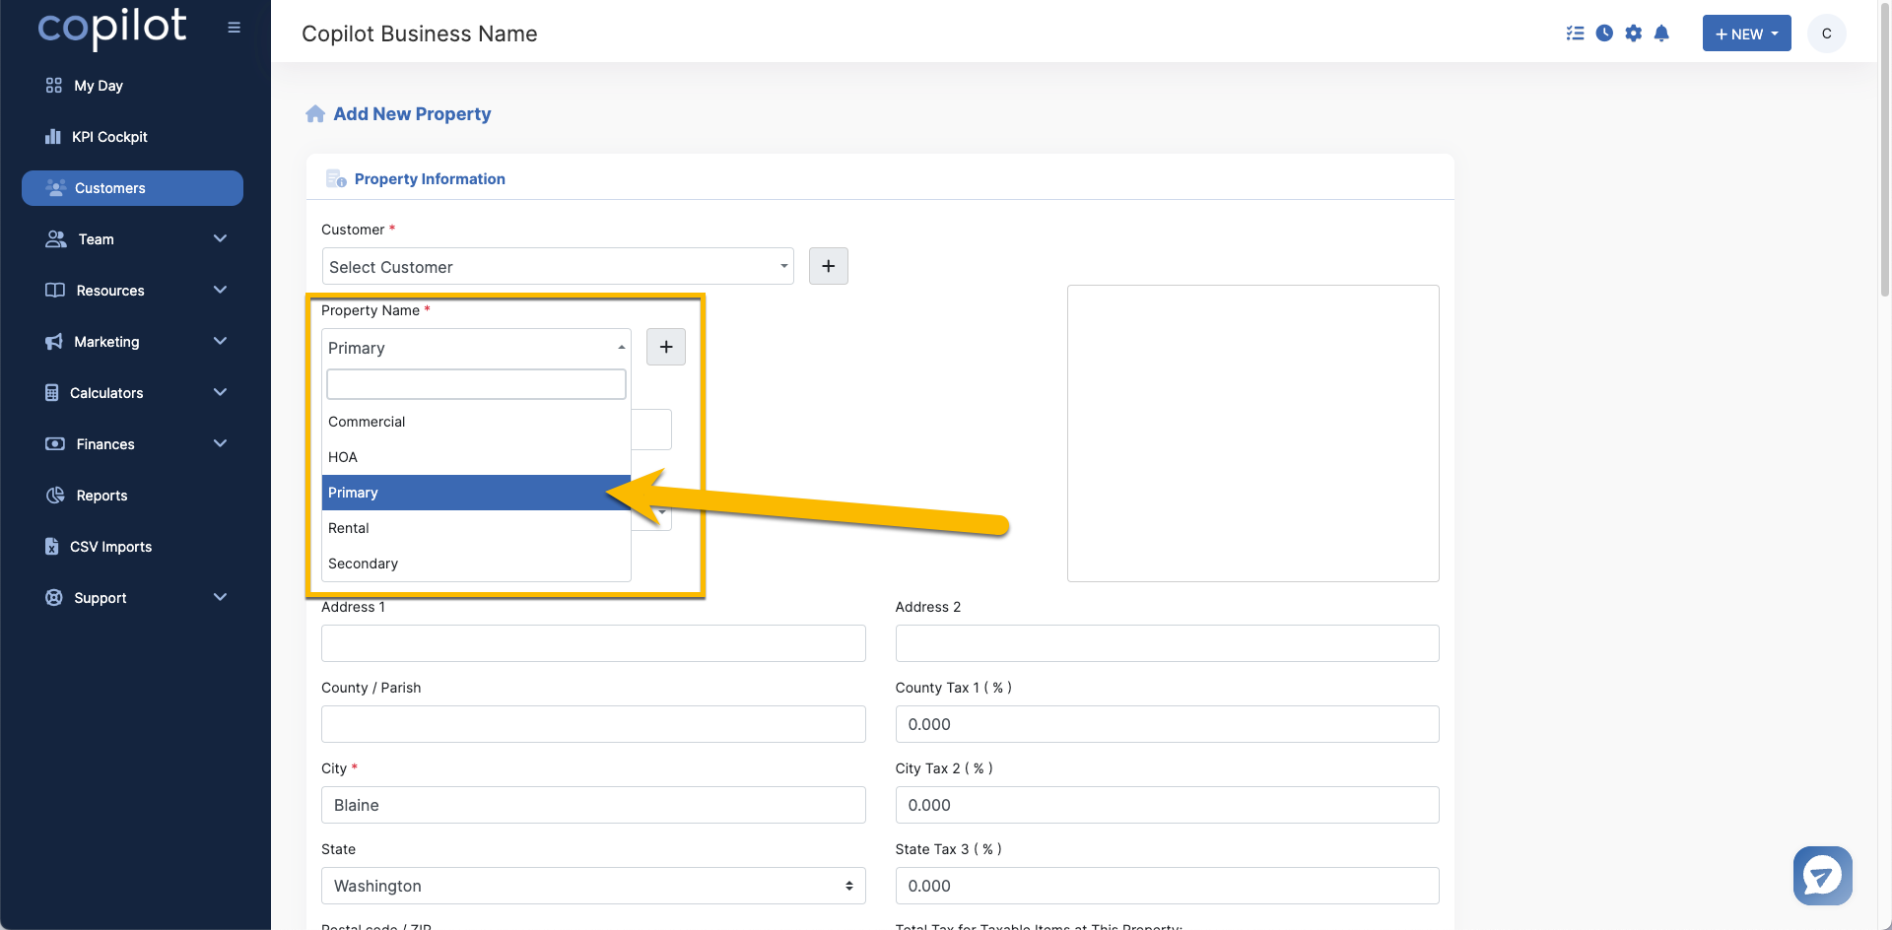
Task: Open the notifications bell icon
Action: (x=1661, y=33)
